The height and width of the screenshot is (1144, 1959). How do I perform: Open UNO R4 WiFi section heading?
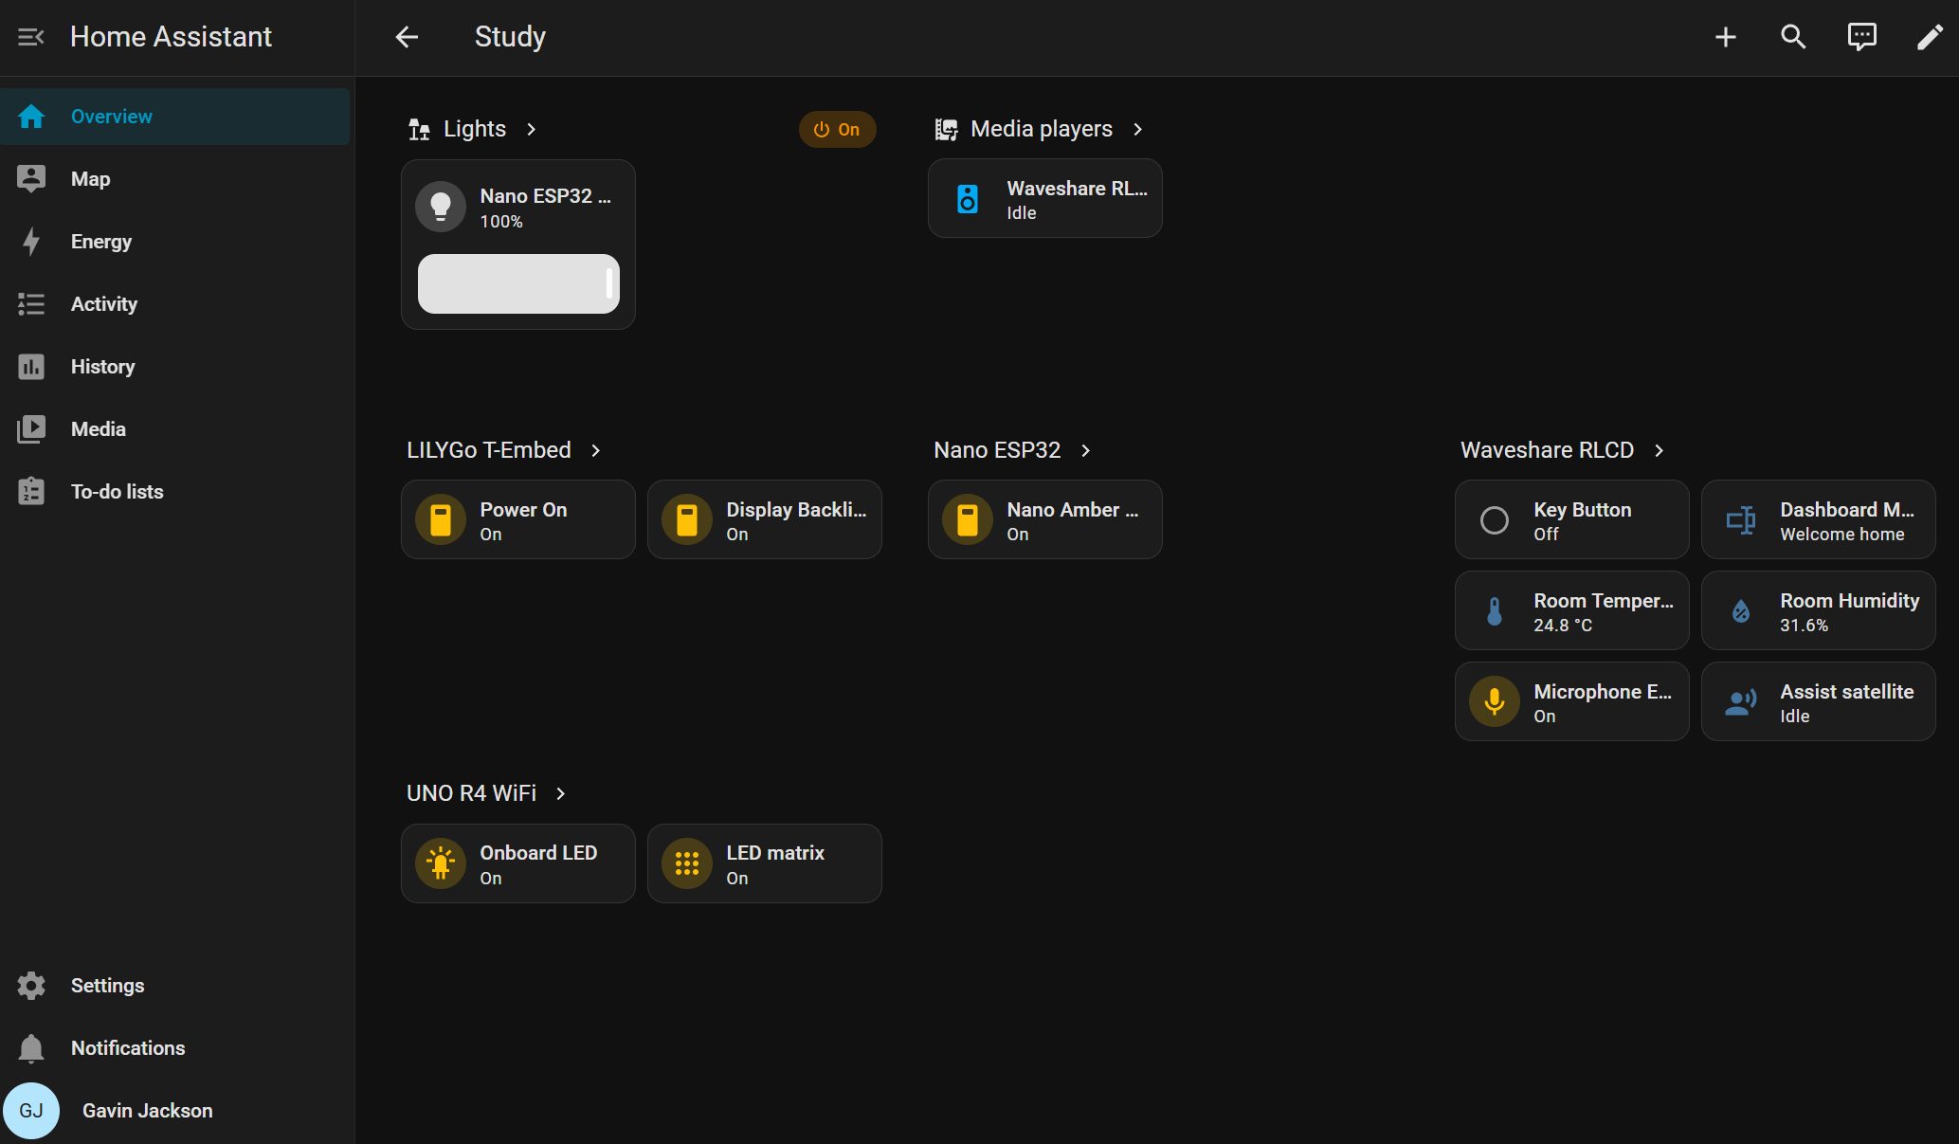(471, 793)
